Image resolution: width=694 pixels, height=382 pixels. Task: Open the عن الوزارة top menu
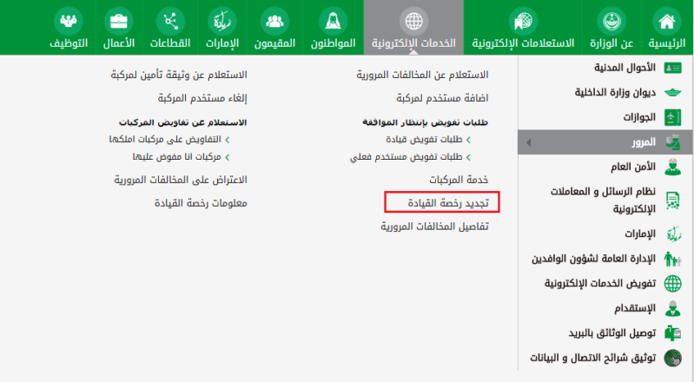pyautogui.click(x=616, y=42)
